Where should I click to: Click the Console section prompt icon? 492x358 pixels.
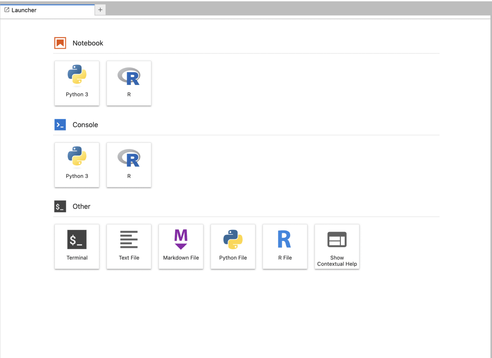60,125
